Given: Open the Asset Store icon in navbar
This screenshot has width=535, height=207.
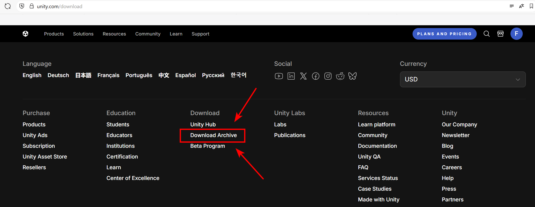Looking at the screenshot, I should [x=500, y=34].
